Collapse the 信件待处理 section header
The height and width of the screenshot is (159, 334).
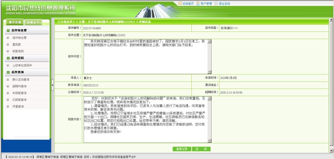[x=27, y=30]
